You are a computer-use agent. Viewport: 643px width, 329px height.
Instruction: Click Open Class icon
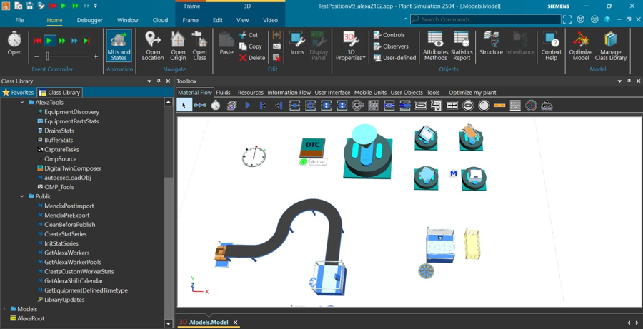pyautogui.click(x=200, y=46)
